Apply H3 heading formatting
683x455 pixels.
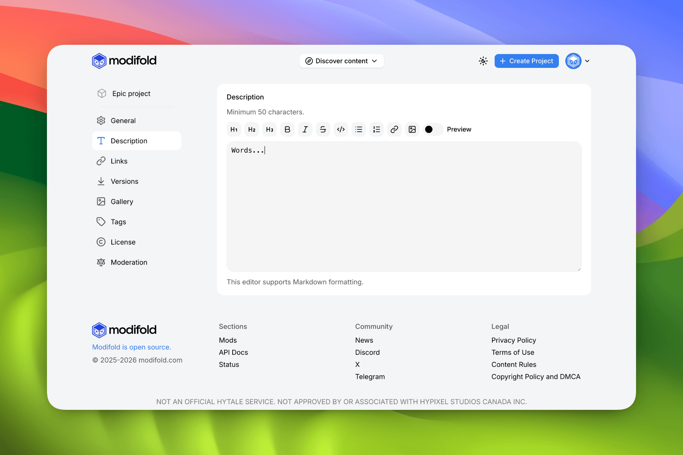[270, 129]
